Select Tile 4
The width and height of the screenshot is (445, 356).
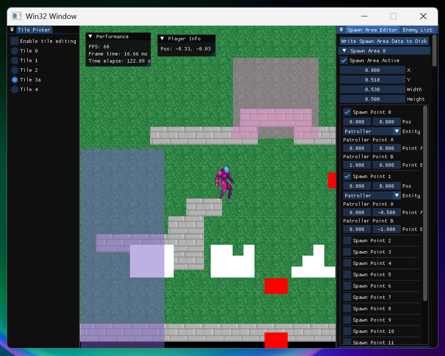[x=15, y=89]
